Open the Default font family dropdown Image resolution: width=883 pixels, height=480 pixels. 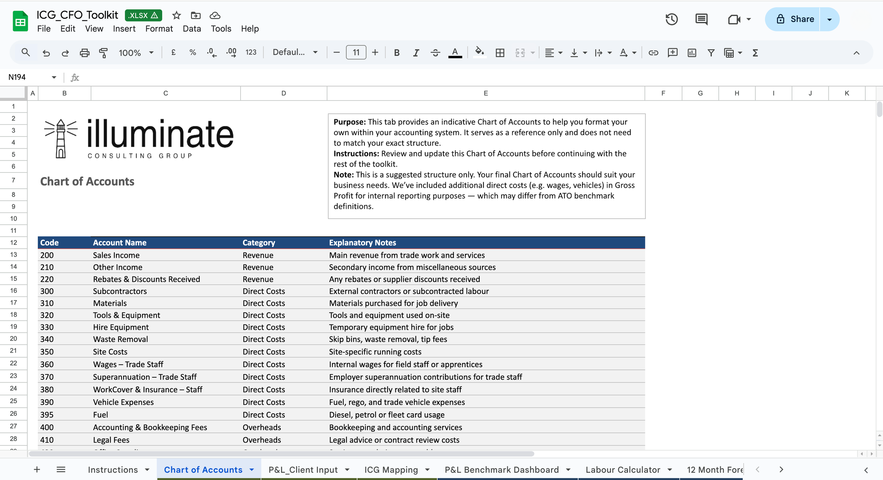coord(295,53)
